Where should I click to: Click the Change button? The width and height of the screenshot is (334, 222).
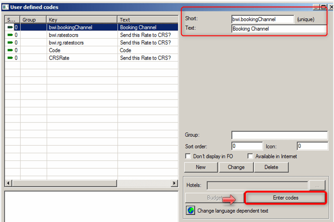[236, 167]
